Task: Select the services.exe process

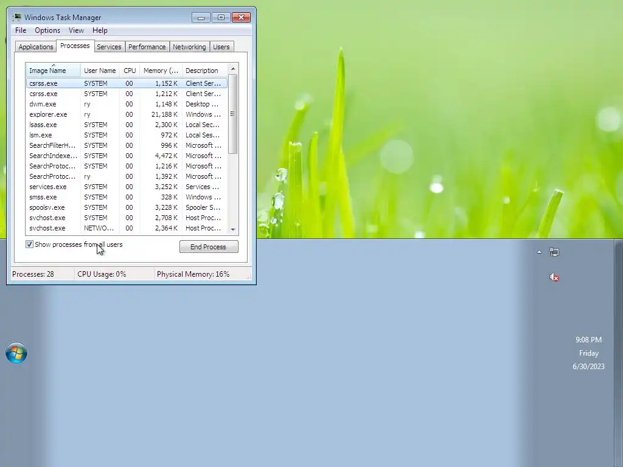Action: click(127, 187)
